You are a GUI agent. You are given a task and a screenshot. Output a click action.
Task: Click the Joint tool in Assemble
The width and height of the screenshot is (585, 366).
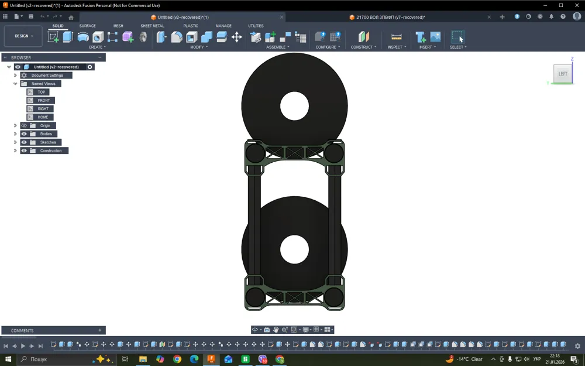(x=285, y=37)
